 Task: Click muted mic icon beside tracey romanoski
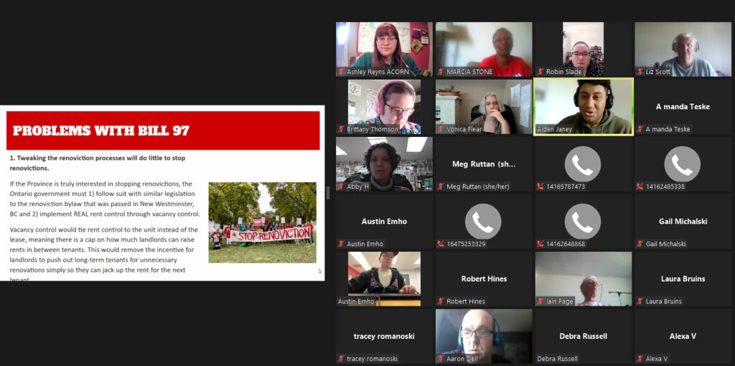tap(342, 359)
